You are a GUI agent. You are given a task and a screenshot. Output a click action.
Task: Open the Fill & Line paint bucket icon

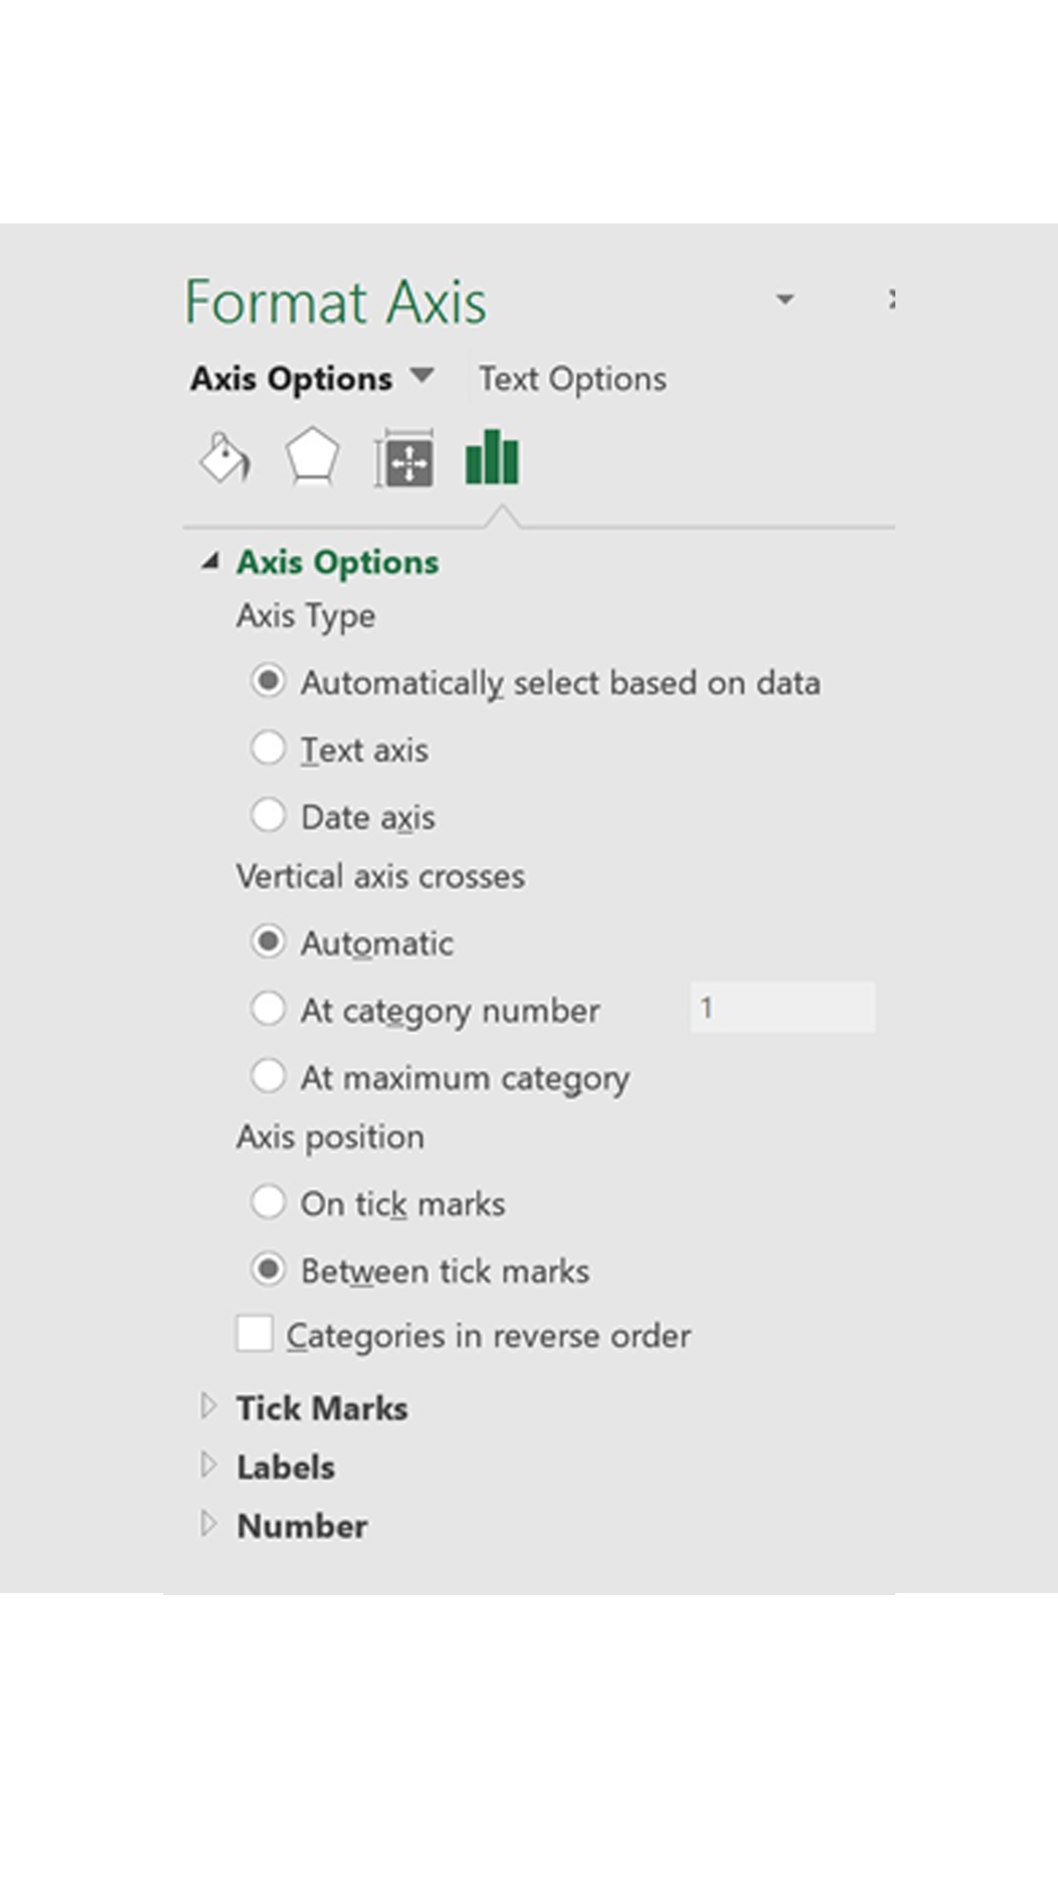(x=225, y=457)
